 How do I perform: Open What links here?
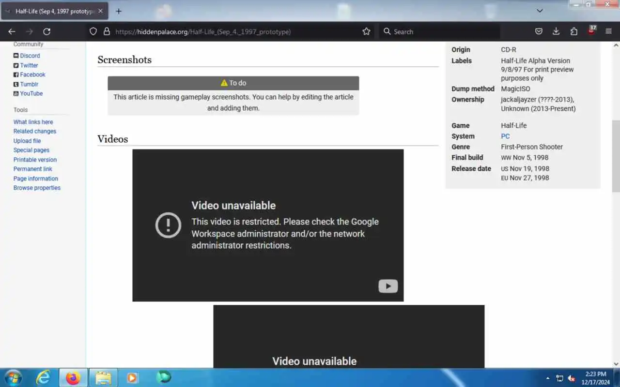coord(33,122)
